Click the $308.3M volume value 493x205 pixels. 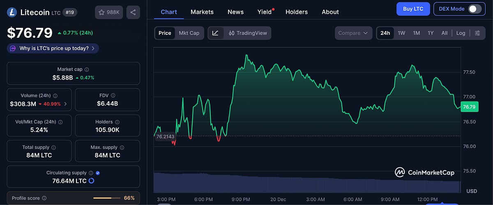[x=23, y=104]
